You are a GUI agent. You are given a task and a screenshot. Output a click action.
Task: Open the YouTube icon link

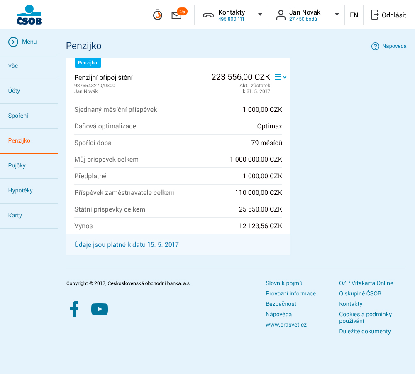coord(100,309)
